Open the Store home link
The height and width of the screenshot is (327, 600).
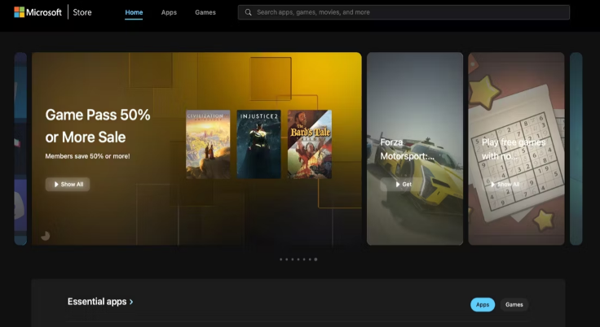point(82,12)
